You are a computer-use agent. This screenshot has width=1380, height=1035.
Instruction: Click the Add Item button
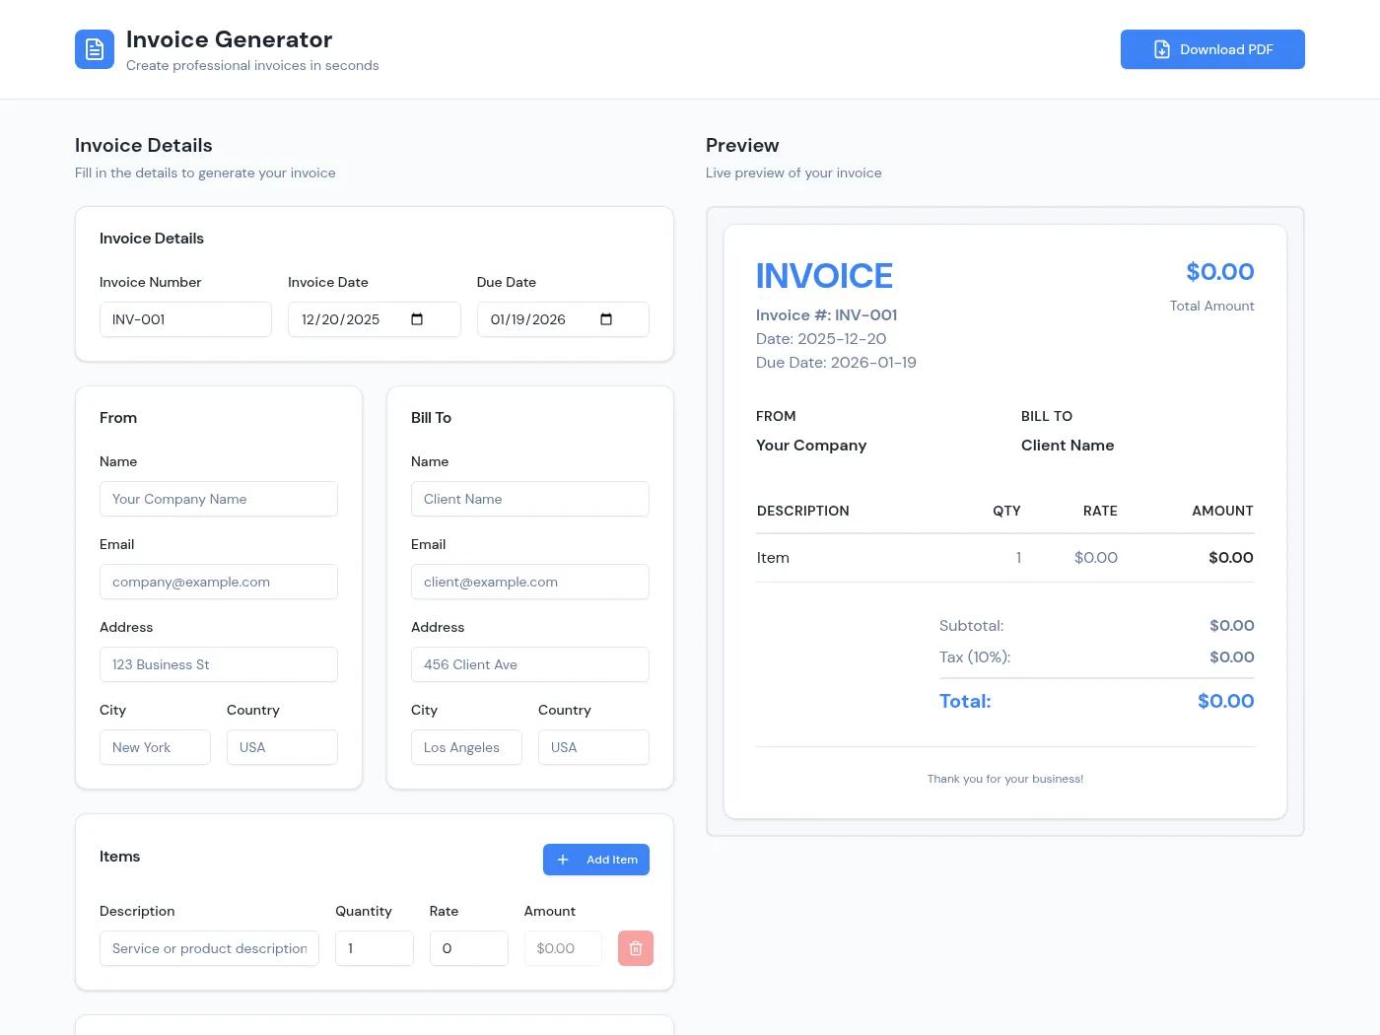(x=596, y=860)
